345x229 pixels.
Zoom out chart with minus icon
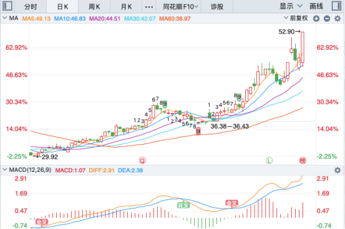coord(327,19)
